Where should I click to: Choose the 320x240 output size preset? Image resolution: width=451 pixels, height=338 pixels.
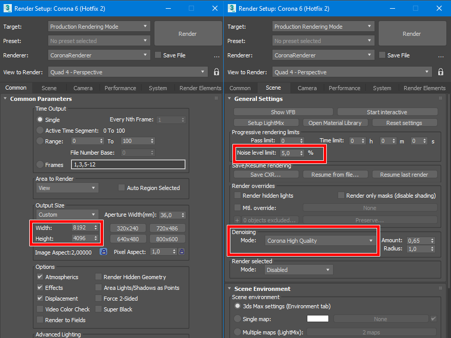128,228
